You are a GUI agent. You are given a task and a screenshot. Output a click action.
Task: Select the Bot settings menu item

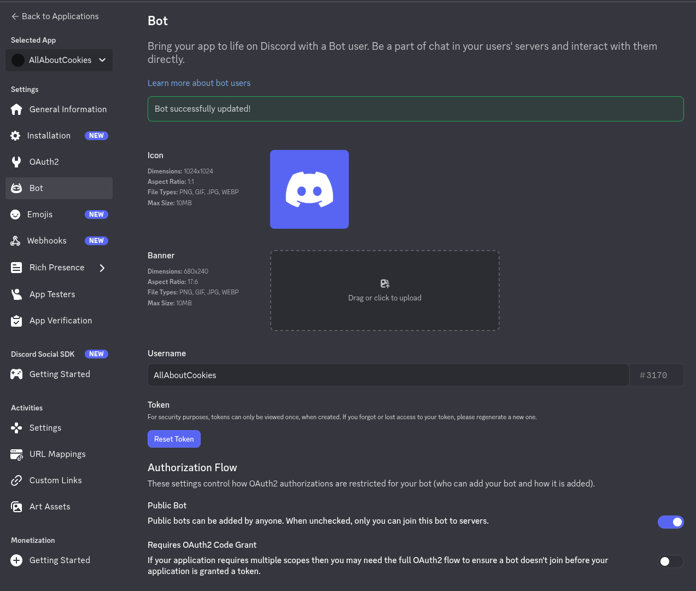(x=59, y=188)
